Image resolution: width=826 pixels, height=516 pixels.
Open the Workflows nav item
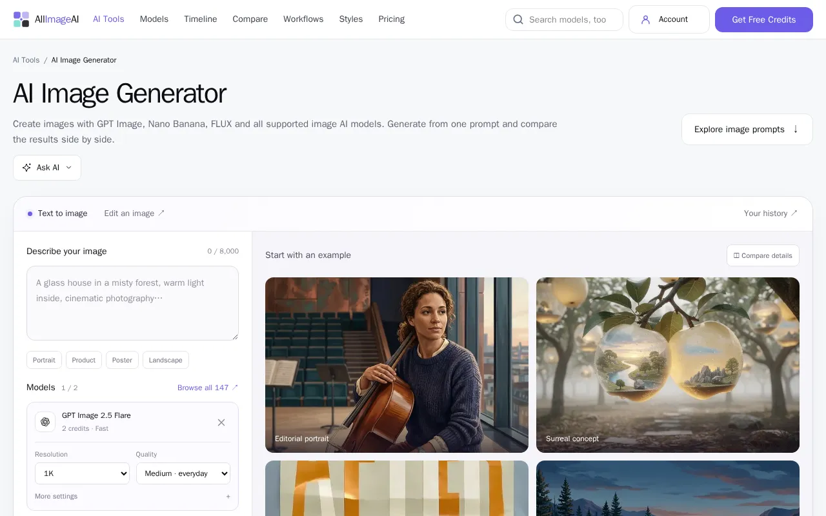pyautogui.click(x=303, y=19)
